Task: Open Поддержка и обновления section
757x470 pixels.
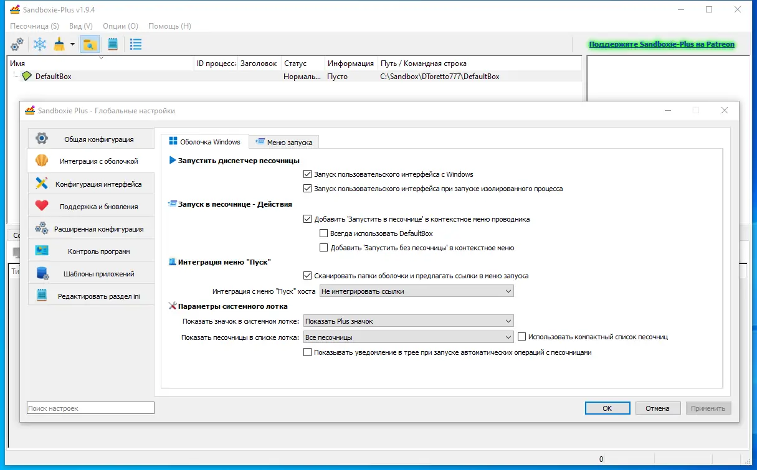Action: (91, 206)
